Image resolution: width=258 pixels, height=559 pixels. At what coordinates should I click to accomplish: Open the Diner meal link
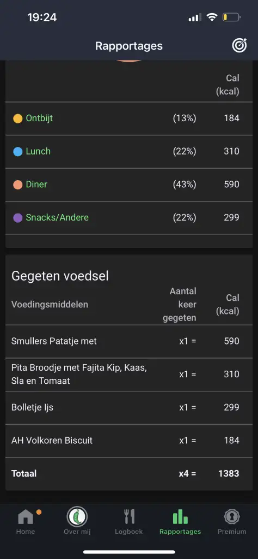click(36, 185)
